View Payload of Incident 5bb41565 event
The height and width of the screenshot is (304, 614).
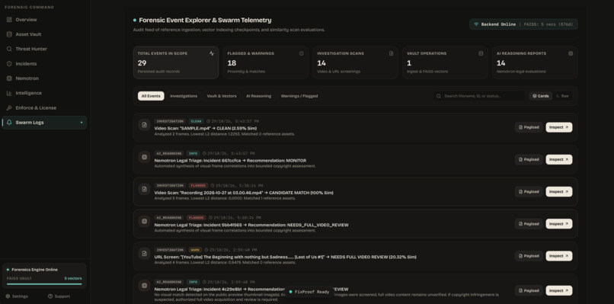click(529, 224)
